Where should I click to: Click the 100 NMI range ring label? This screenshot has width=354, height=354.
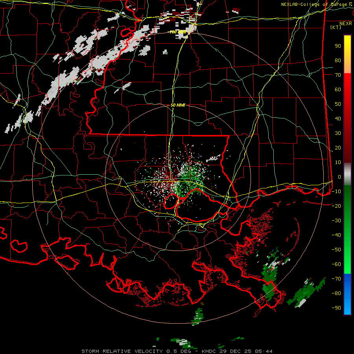tap(178, 32)
